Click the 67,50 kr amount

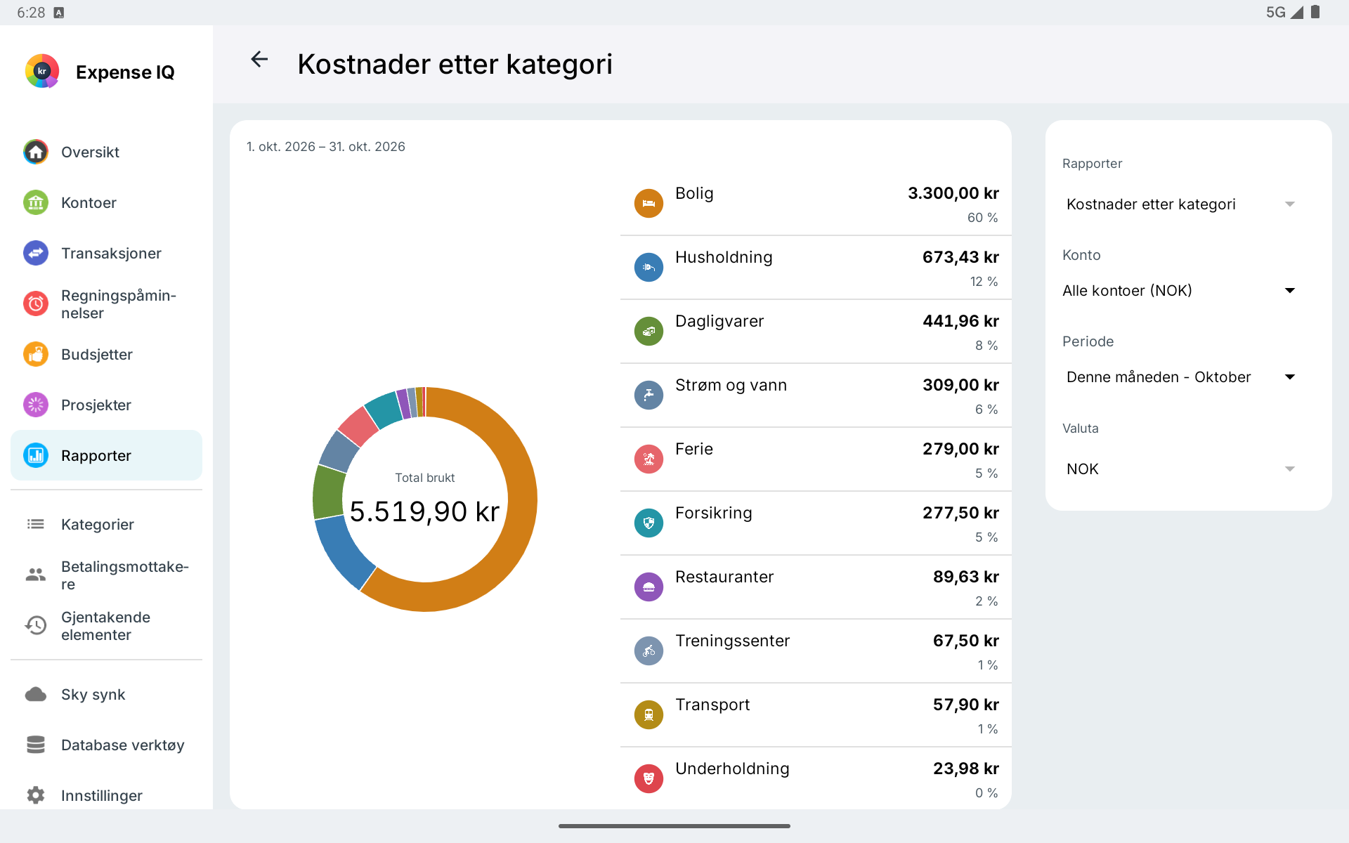point(965,641)
